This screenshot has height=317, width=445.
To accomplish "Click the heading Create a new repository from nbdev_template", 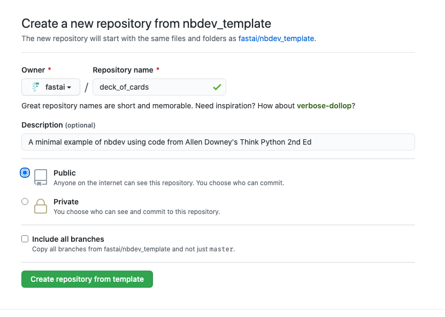I will 146,23.
